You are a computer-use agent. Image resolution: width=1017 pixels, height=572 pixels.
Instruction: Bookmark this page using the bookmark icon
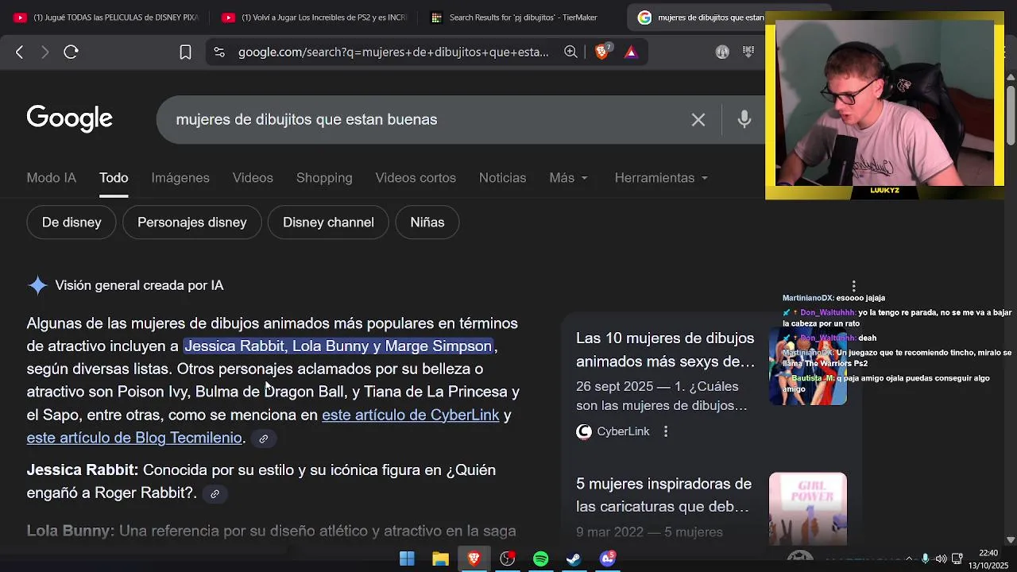click(185, 52)
